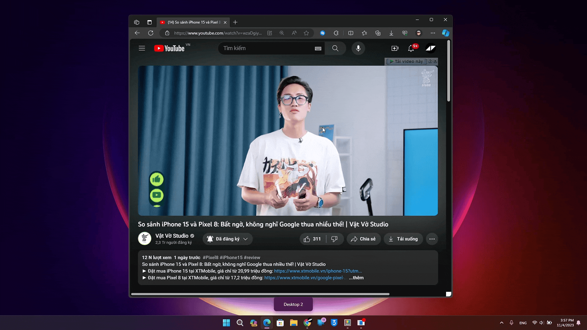Image resolution: width=587 pixels, height=330 pixels.
Task: Click the Tải video này download button
Action: [x=406, y=61]
